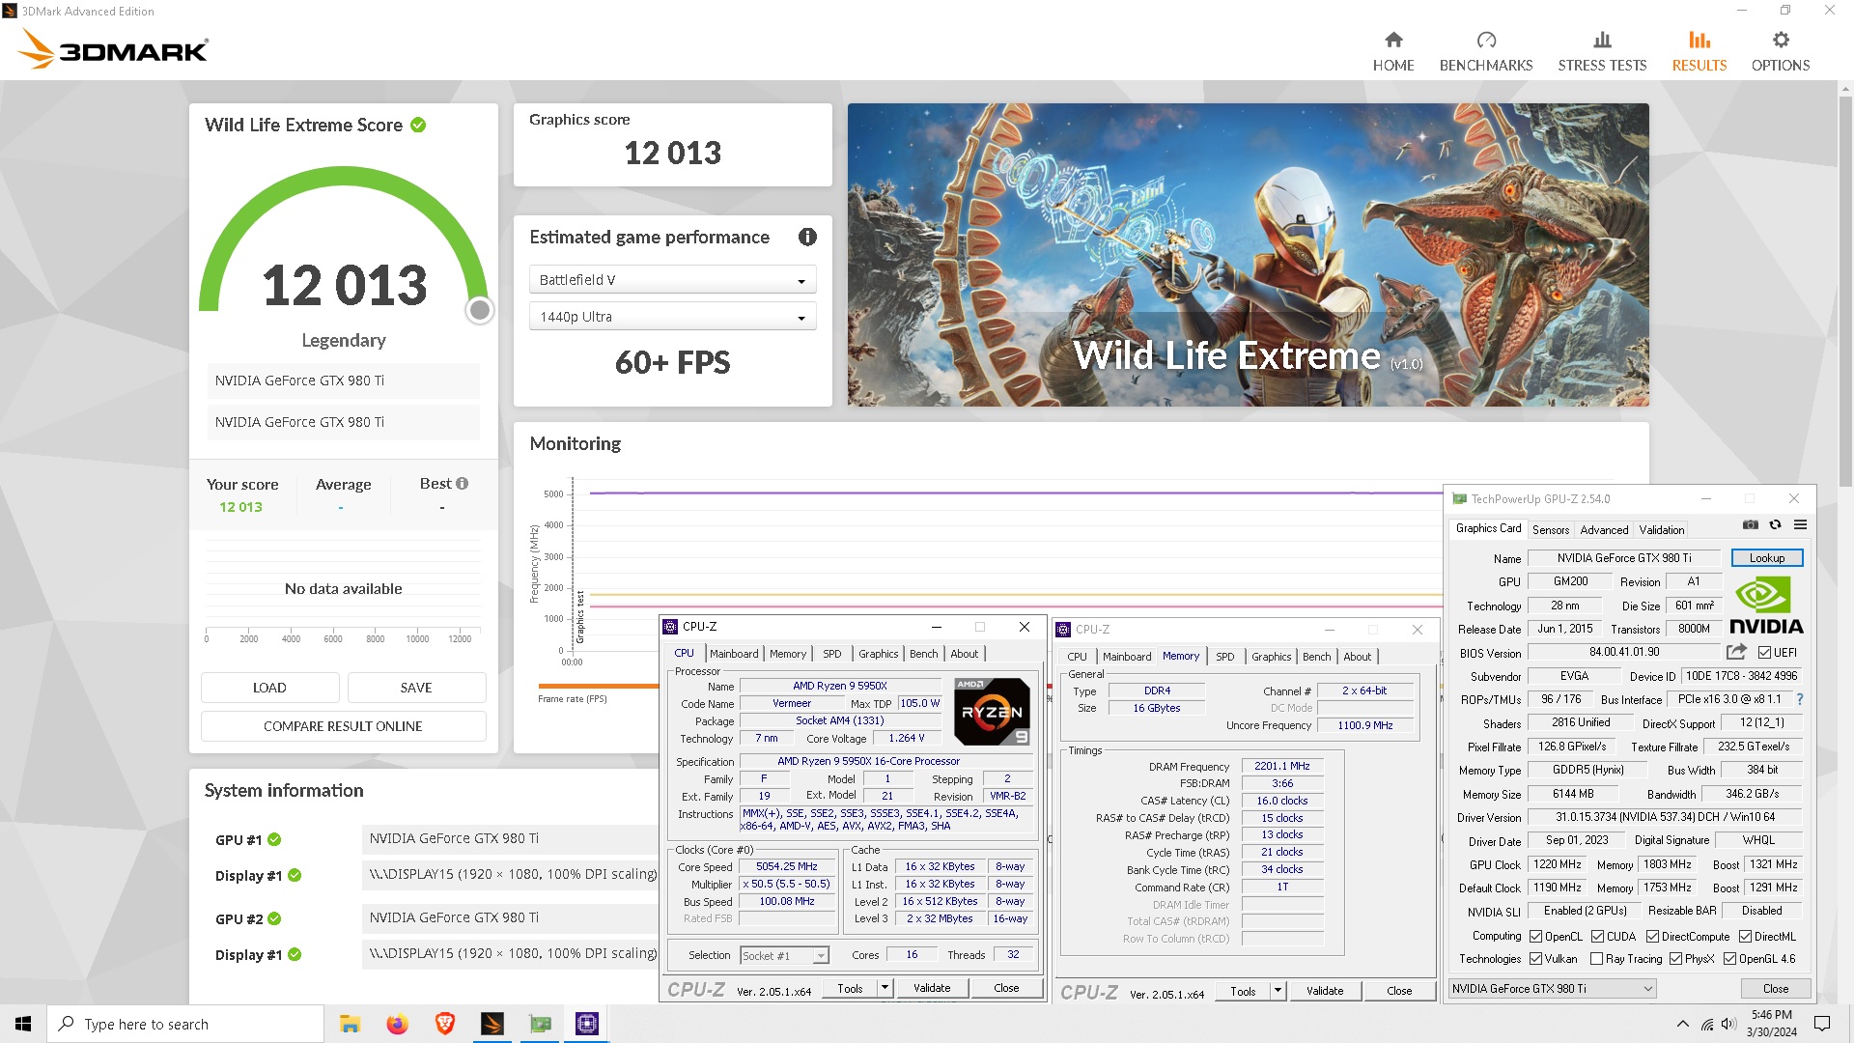Click GPU-Z BIOS share/export icon

tap(1736, 651)
